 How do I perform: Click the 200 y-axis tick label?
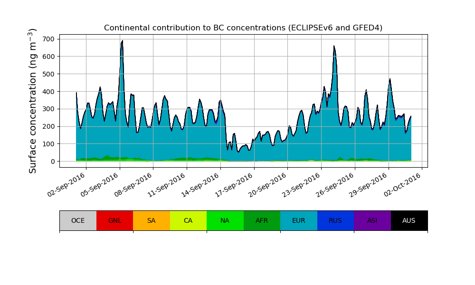48,127
